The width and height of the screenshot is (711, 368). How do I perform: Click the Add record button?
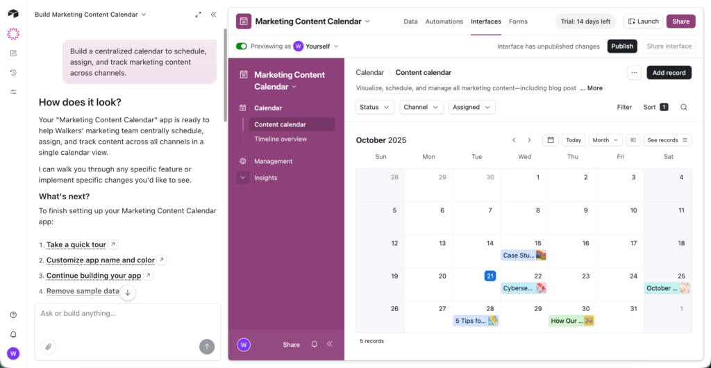coord(669,72)
